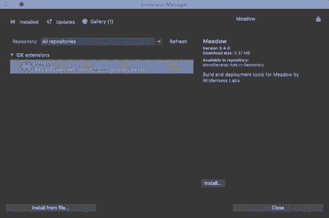Viewport: 329px width, 218px height.
Task: Refresh the repository list
Action: (x=178, y=41)
